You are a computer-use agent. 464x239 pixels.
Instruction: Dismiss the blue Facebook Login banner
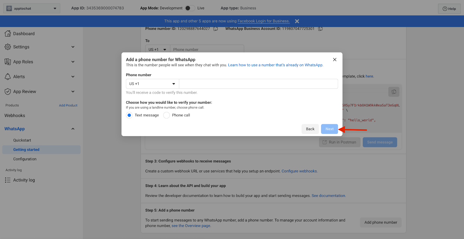297,21
